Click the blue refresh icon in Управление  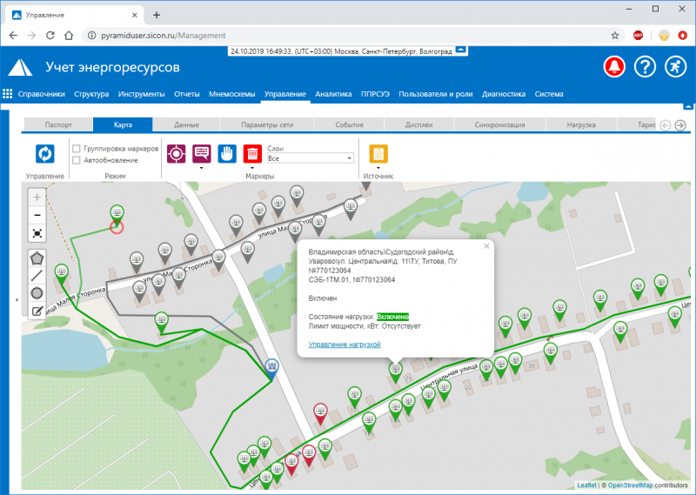tap(44, 154)
